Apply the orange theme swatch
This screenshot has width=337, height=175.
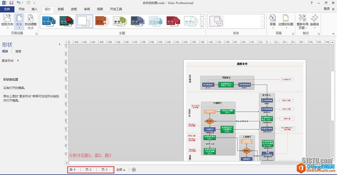point(101,20)
